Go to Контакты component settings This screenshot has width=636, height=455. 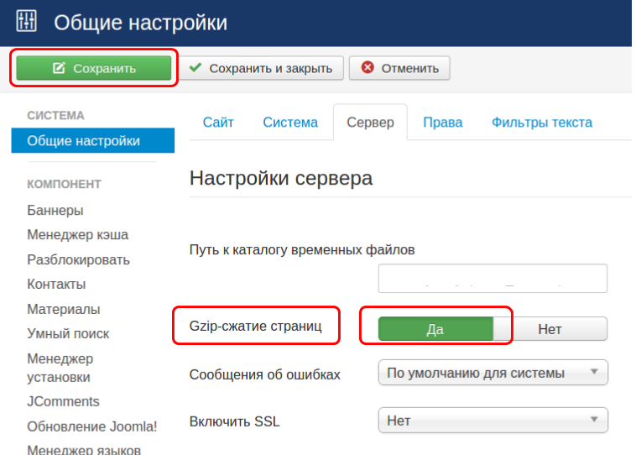tap(56, 285)
